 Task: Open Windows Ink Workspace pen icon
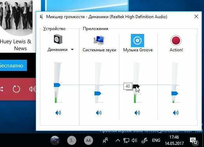pyautogui.click(x=145, y=140)
